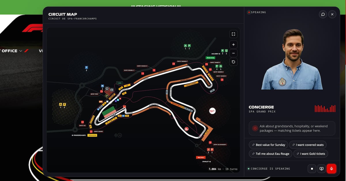346x181 pixels.
Task: Reset the circuit map view
Action: pos(233,62)
